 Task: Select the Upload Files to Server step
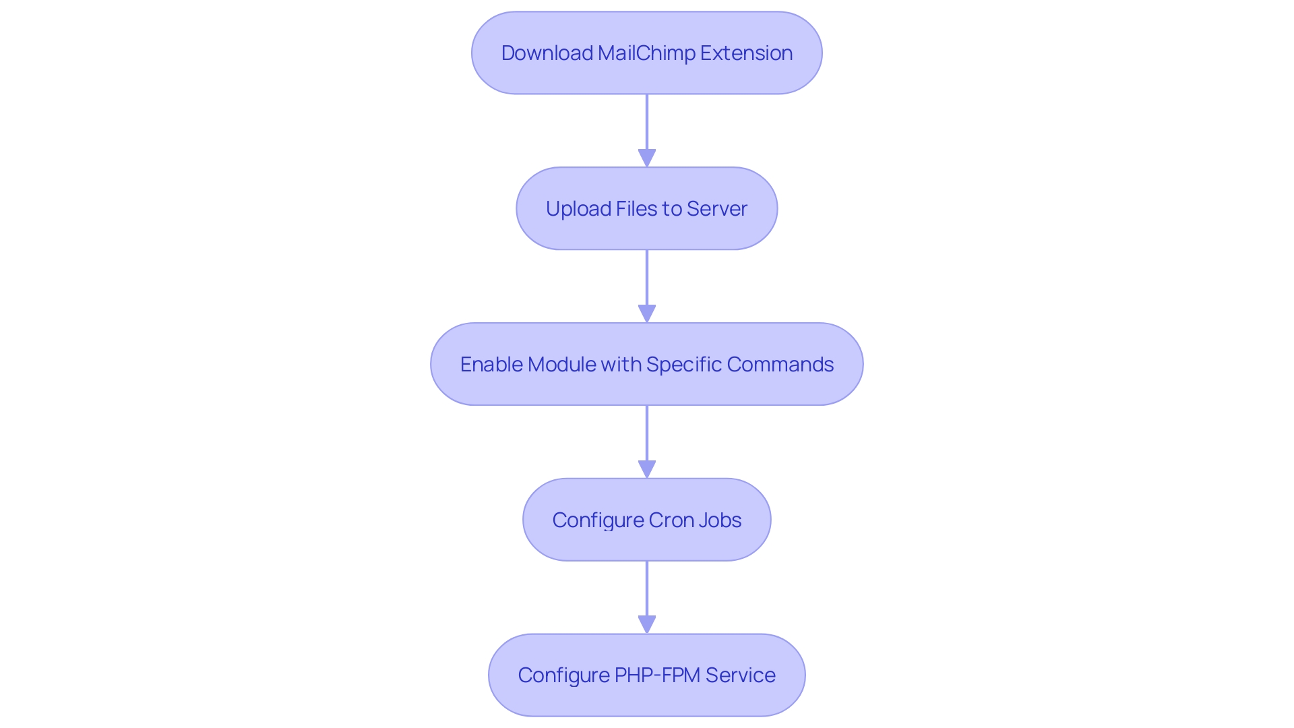coord(646,208)
